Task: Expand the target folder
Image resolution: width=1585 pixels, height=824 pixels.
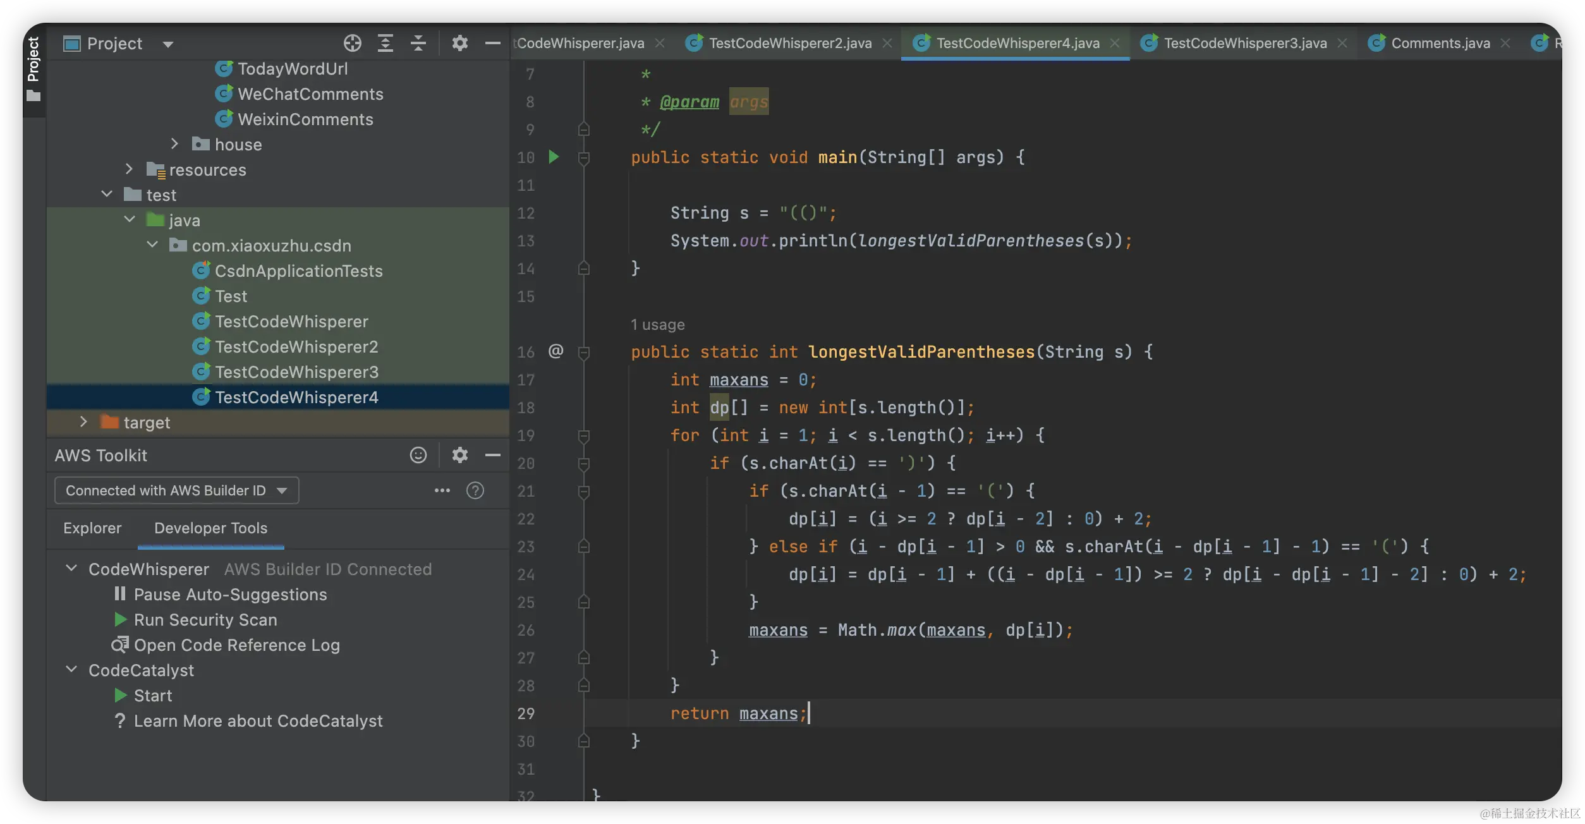Action: tap(83, 422)
